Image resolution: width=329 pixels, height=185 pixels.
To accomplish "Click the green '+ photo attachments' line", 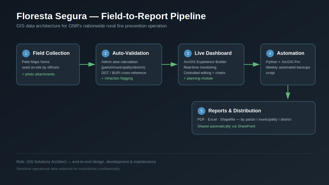I will tap(38, 74).
